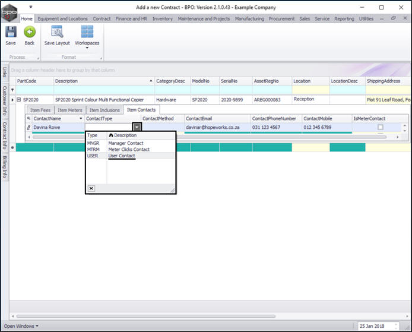Click the ContactMobile column header

(327, 119)
